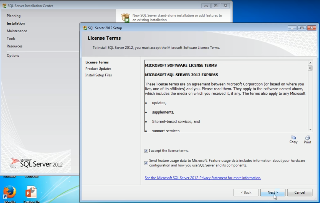
Task: Open the Setting Up PowerPoint file icon
Action: click(31, 192)
